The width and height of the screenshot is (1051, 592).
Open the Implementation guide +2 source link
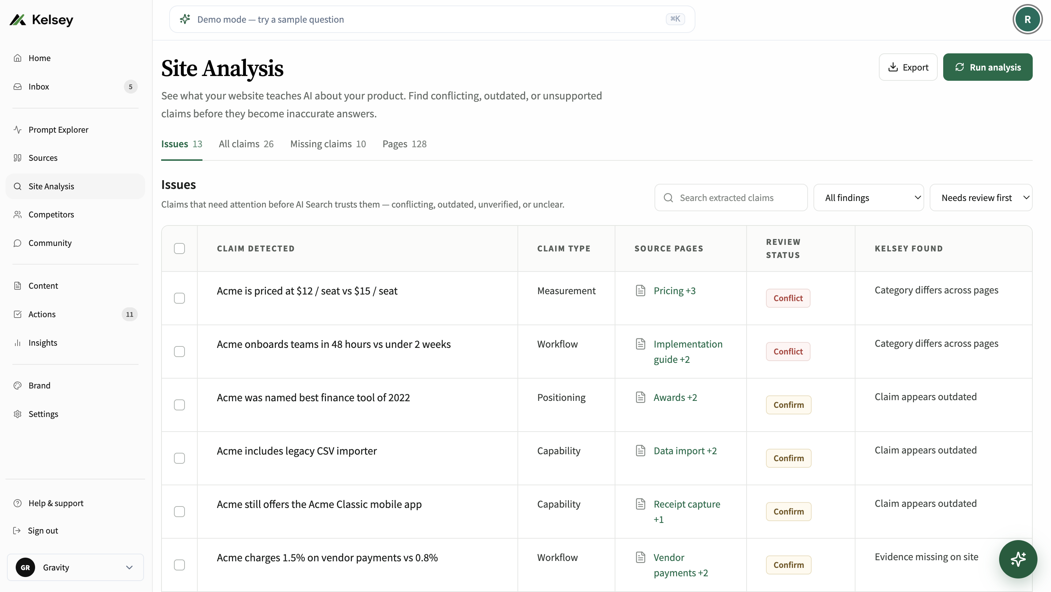coord(688,351)
